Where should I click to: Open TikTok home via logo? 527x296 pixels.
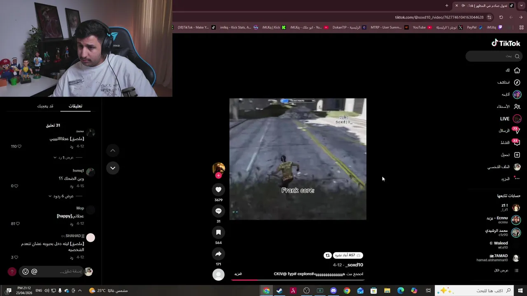(506, 43)
